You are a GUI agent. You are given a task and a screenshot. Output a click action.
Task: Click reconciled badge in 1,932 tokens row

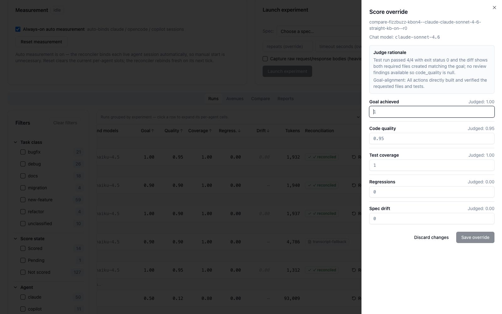pos(322,157)
